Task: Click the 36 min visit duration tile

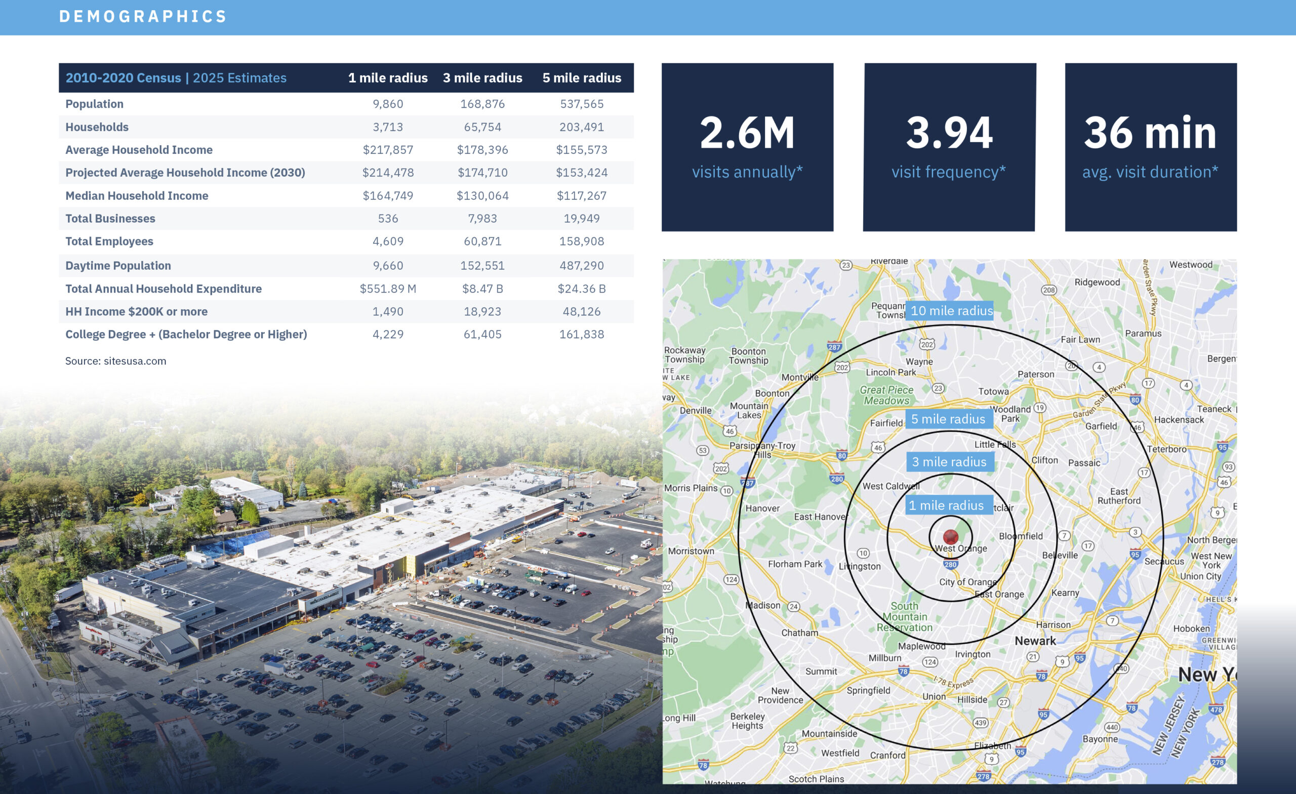Action: (1150, 147)
